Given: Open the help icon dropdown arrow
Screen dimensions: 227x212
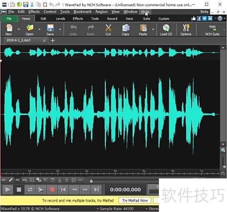Looking at the screenshot, I should click(224, 19).
